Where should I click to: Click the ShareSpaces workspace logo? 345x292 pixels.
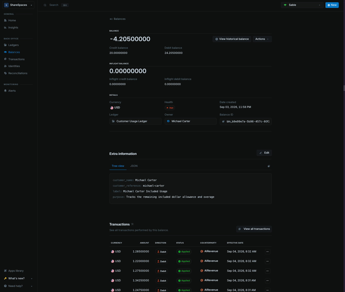tap(6, 5)
